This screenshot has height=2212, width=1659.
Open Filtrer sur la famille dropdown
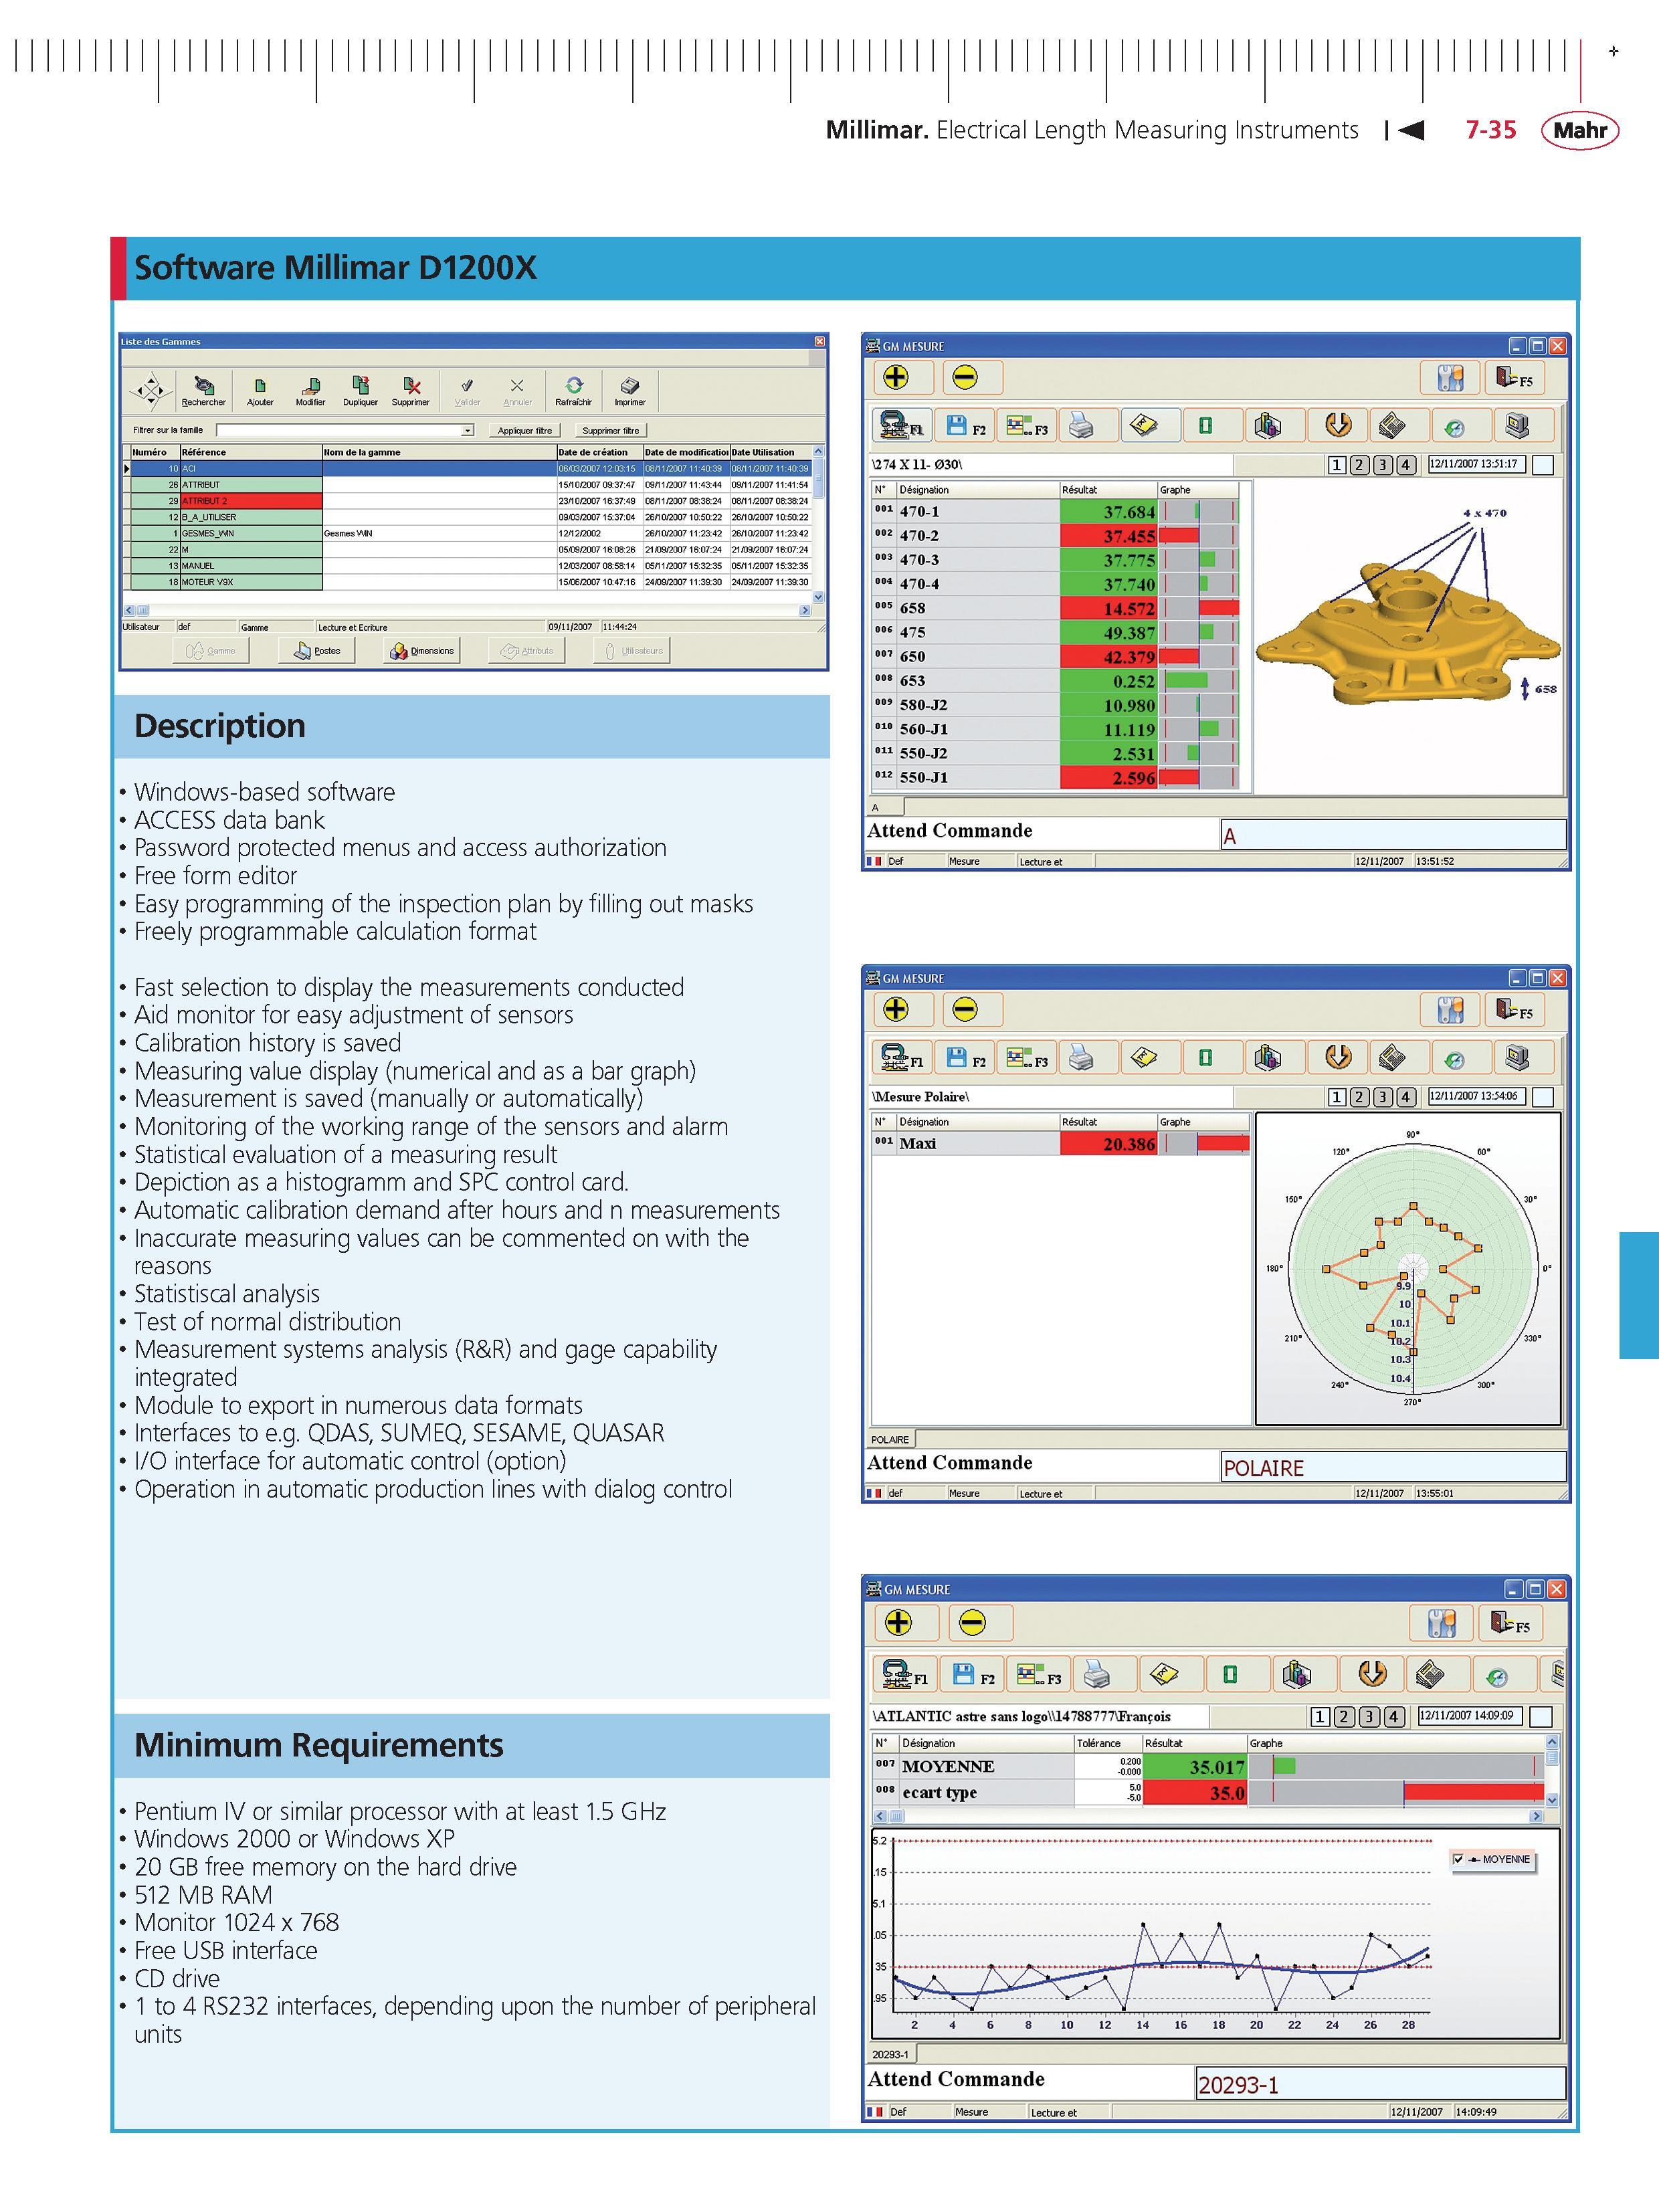467,431
